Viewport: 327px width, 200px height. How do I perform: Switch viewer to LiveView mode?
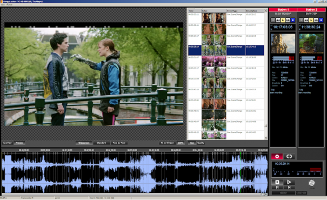pyautogui.click(x=8, y=143)
